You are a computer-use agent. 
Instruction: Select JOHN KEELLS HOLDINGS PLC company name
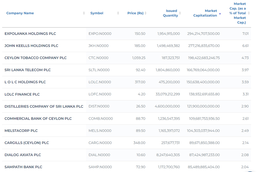coord(31,46)
